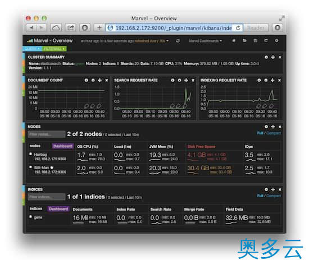Show info for Indexing Request Rate panel
The image size is (309, 265).
coord(259,80)
